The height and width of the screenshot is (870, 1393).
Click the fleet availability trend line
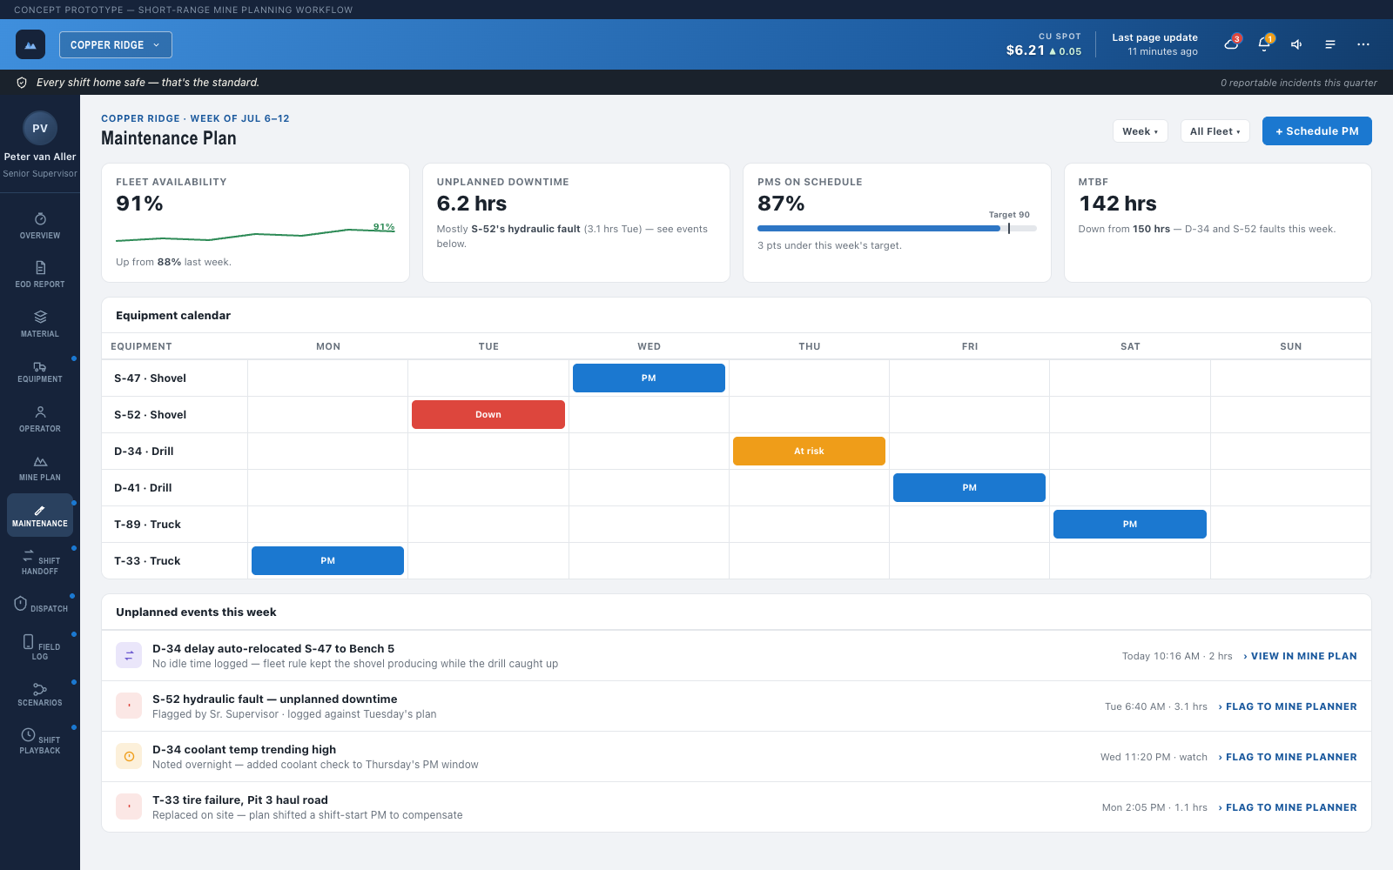255,233
